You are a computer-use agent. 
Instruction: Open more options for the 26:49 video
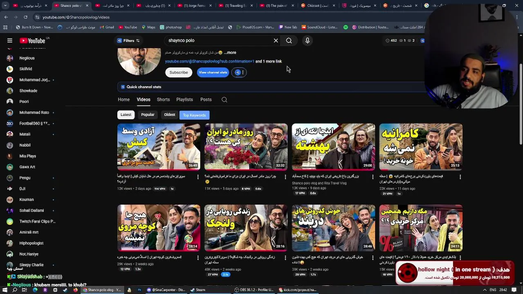(198, 177)
